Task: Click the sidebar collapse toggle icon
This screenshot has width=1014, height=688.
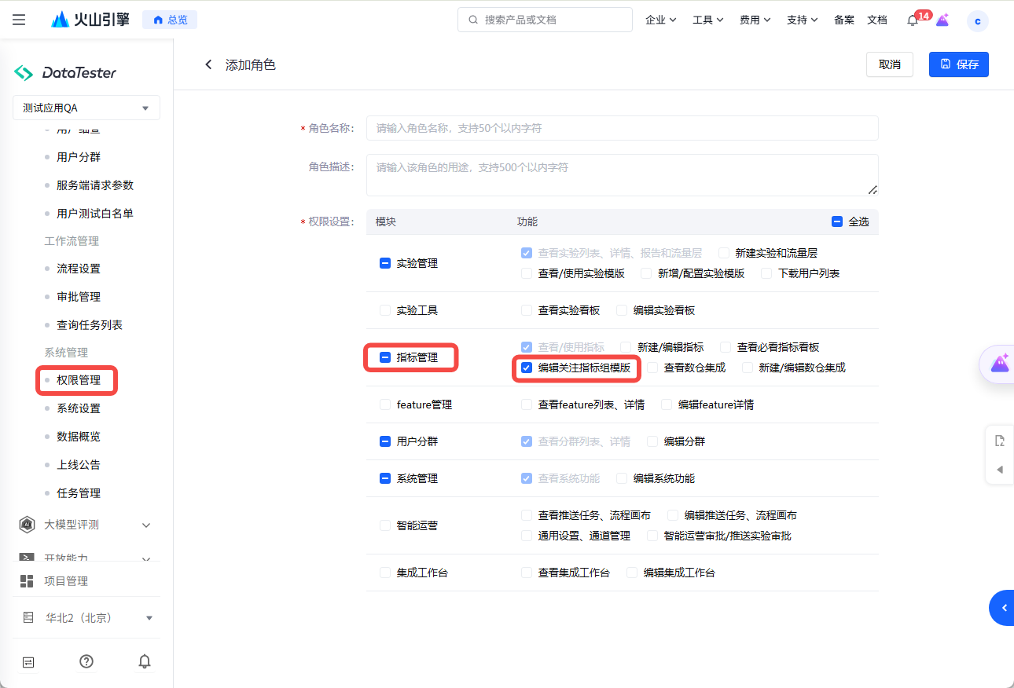Action: 28,661
